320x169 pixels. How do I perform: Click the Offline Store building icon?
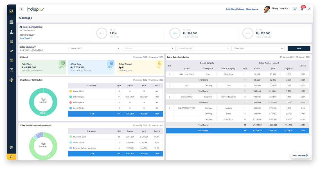pyautogui.click(x=111, y=63)
